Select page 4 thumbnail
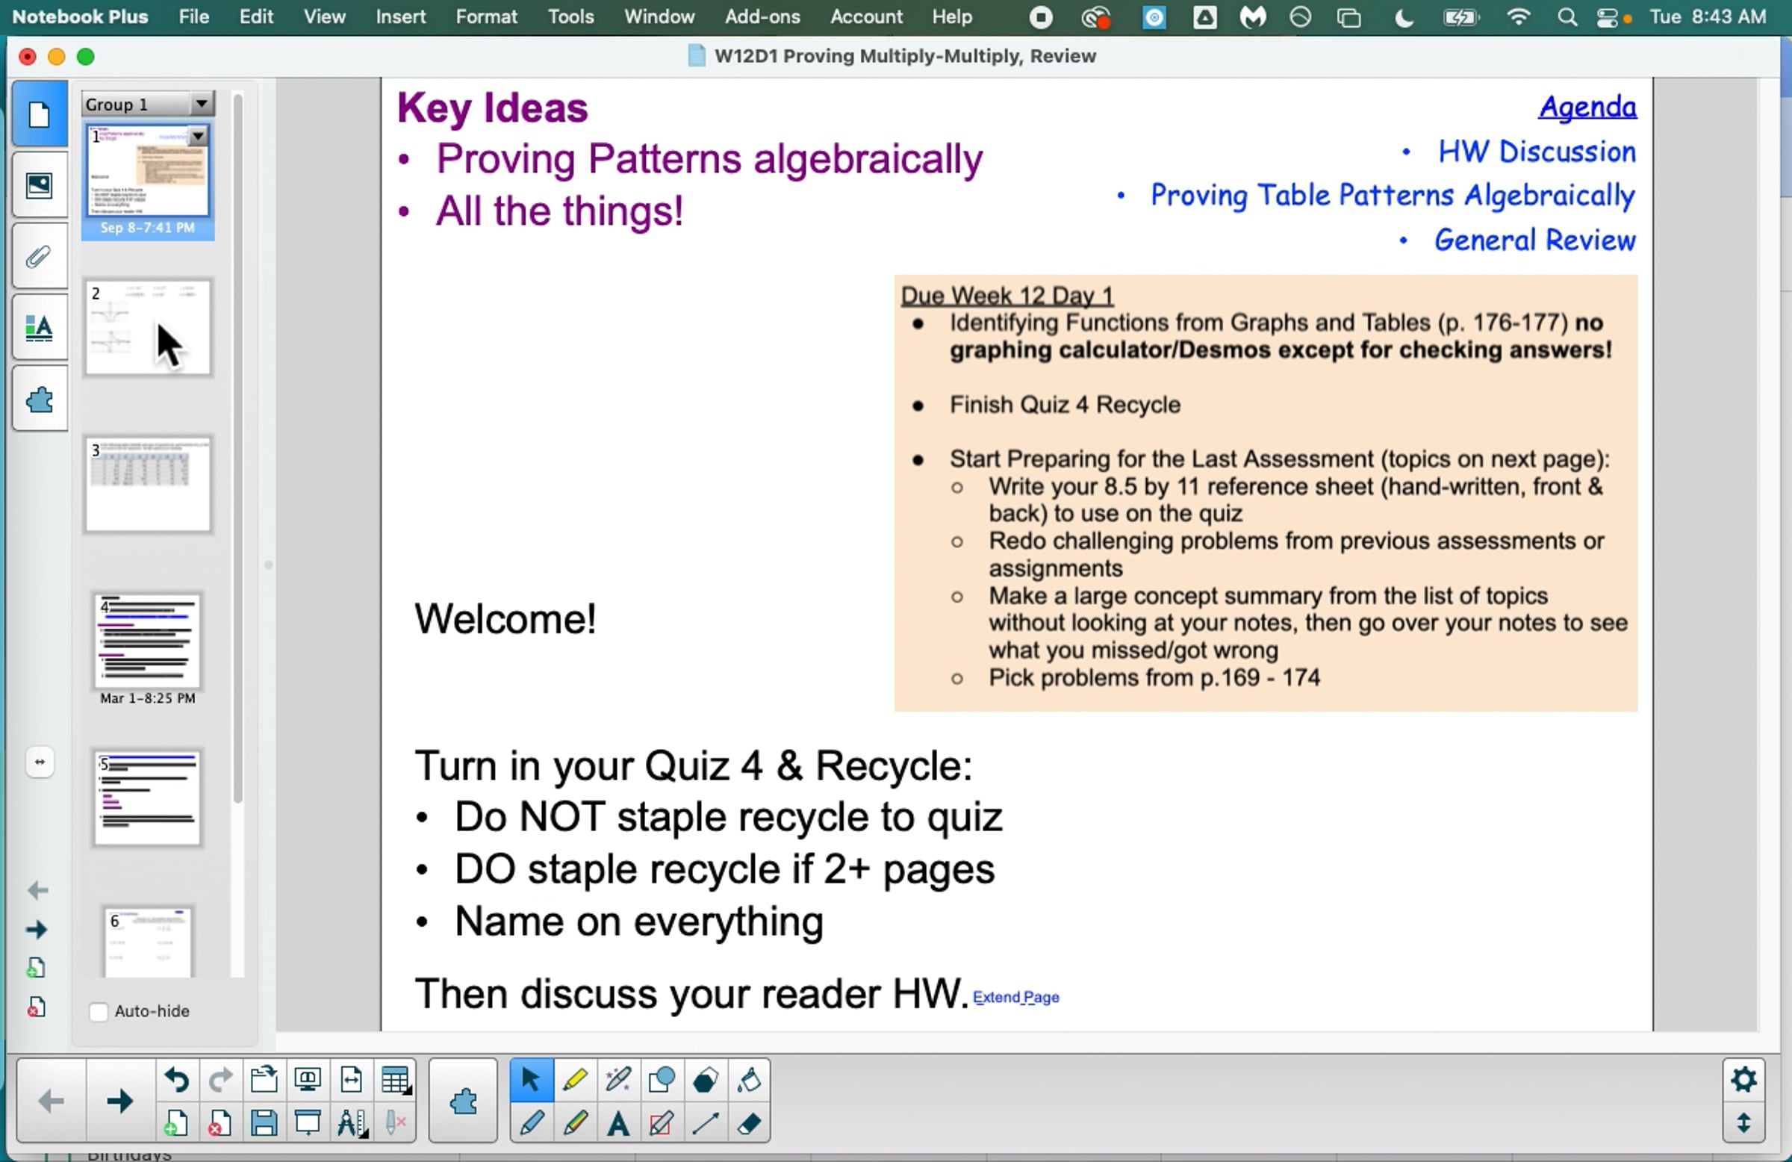The image size is (1792, 1162). [x=148, y=641]
